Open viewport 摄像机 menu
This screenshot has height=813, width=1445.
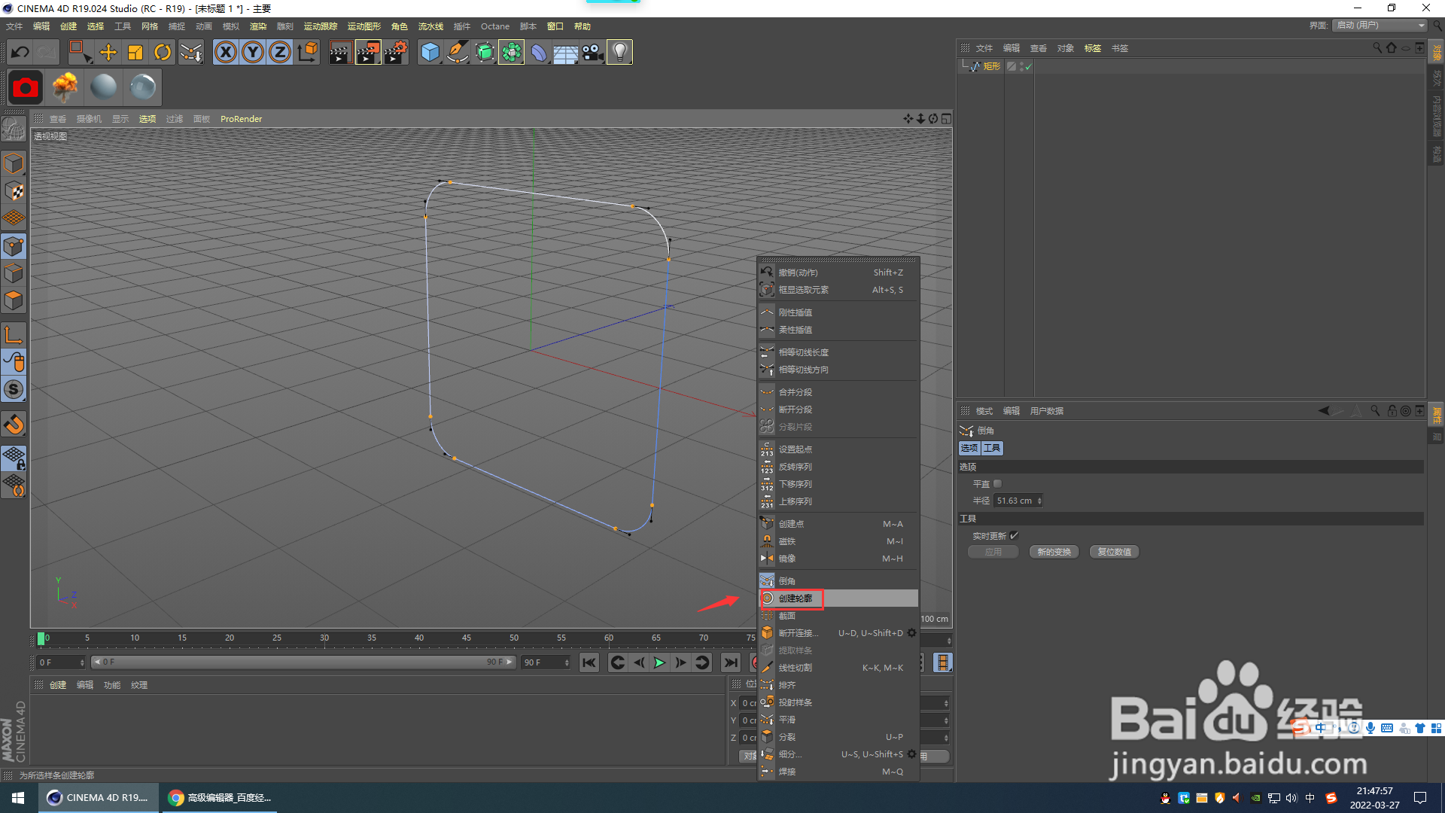point(89,119)
